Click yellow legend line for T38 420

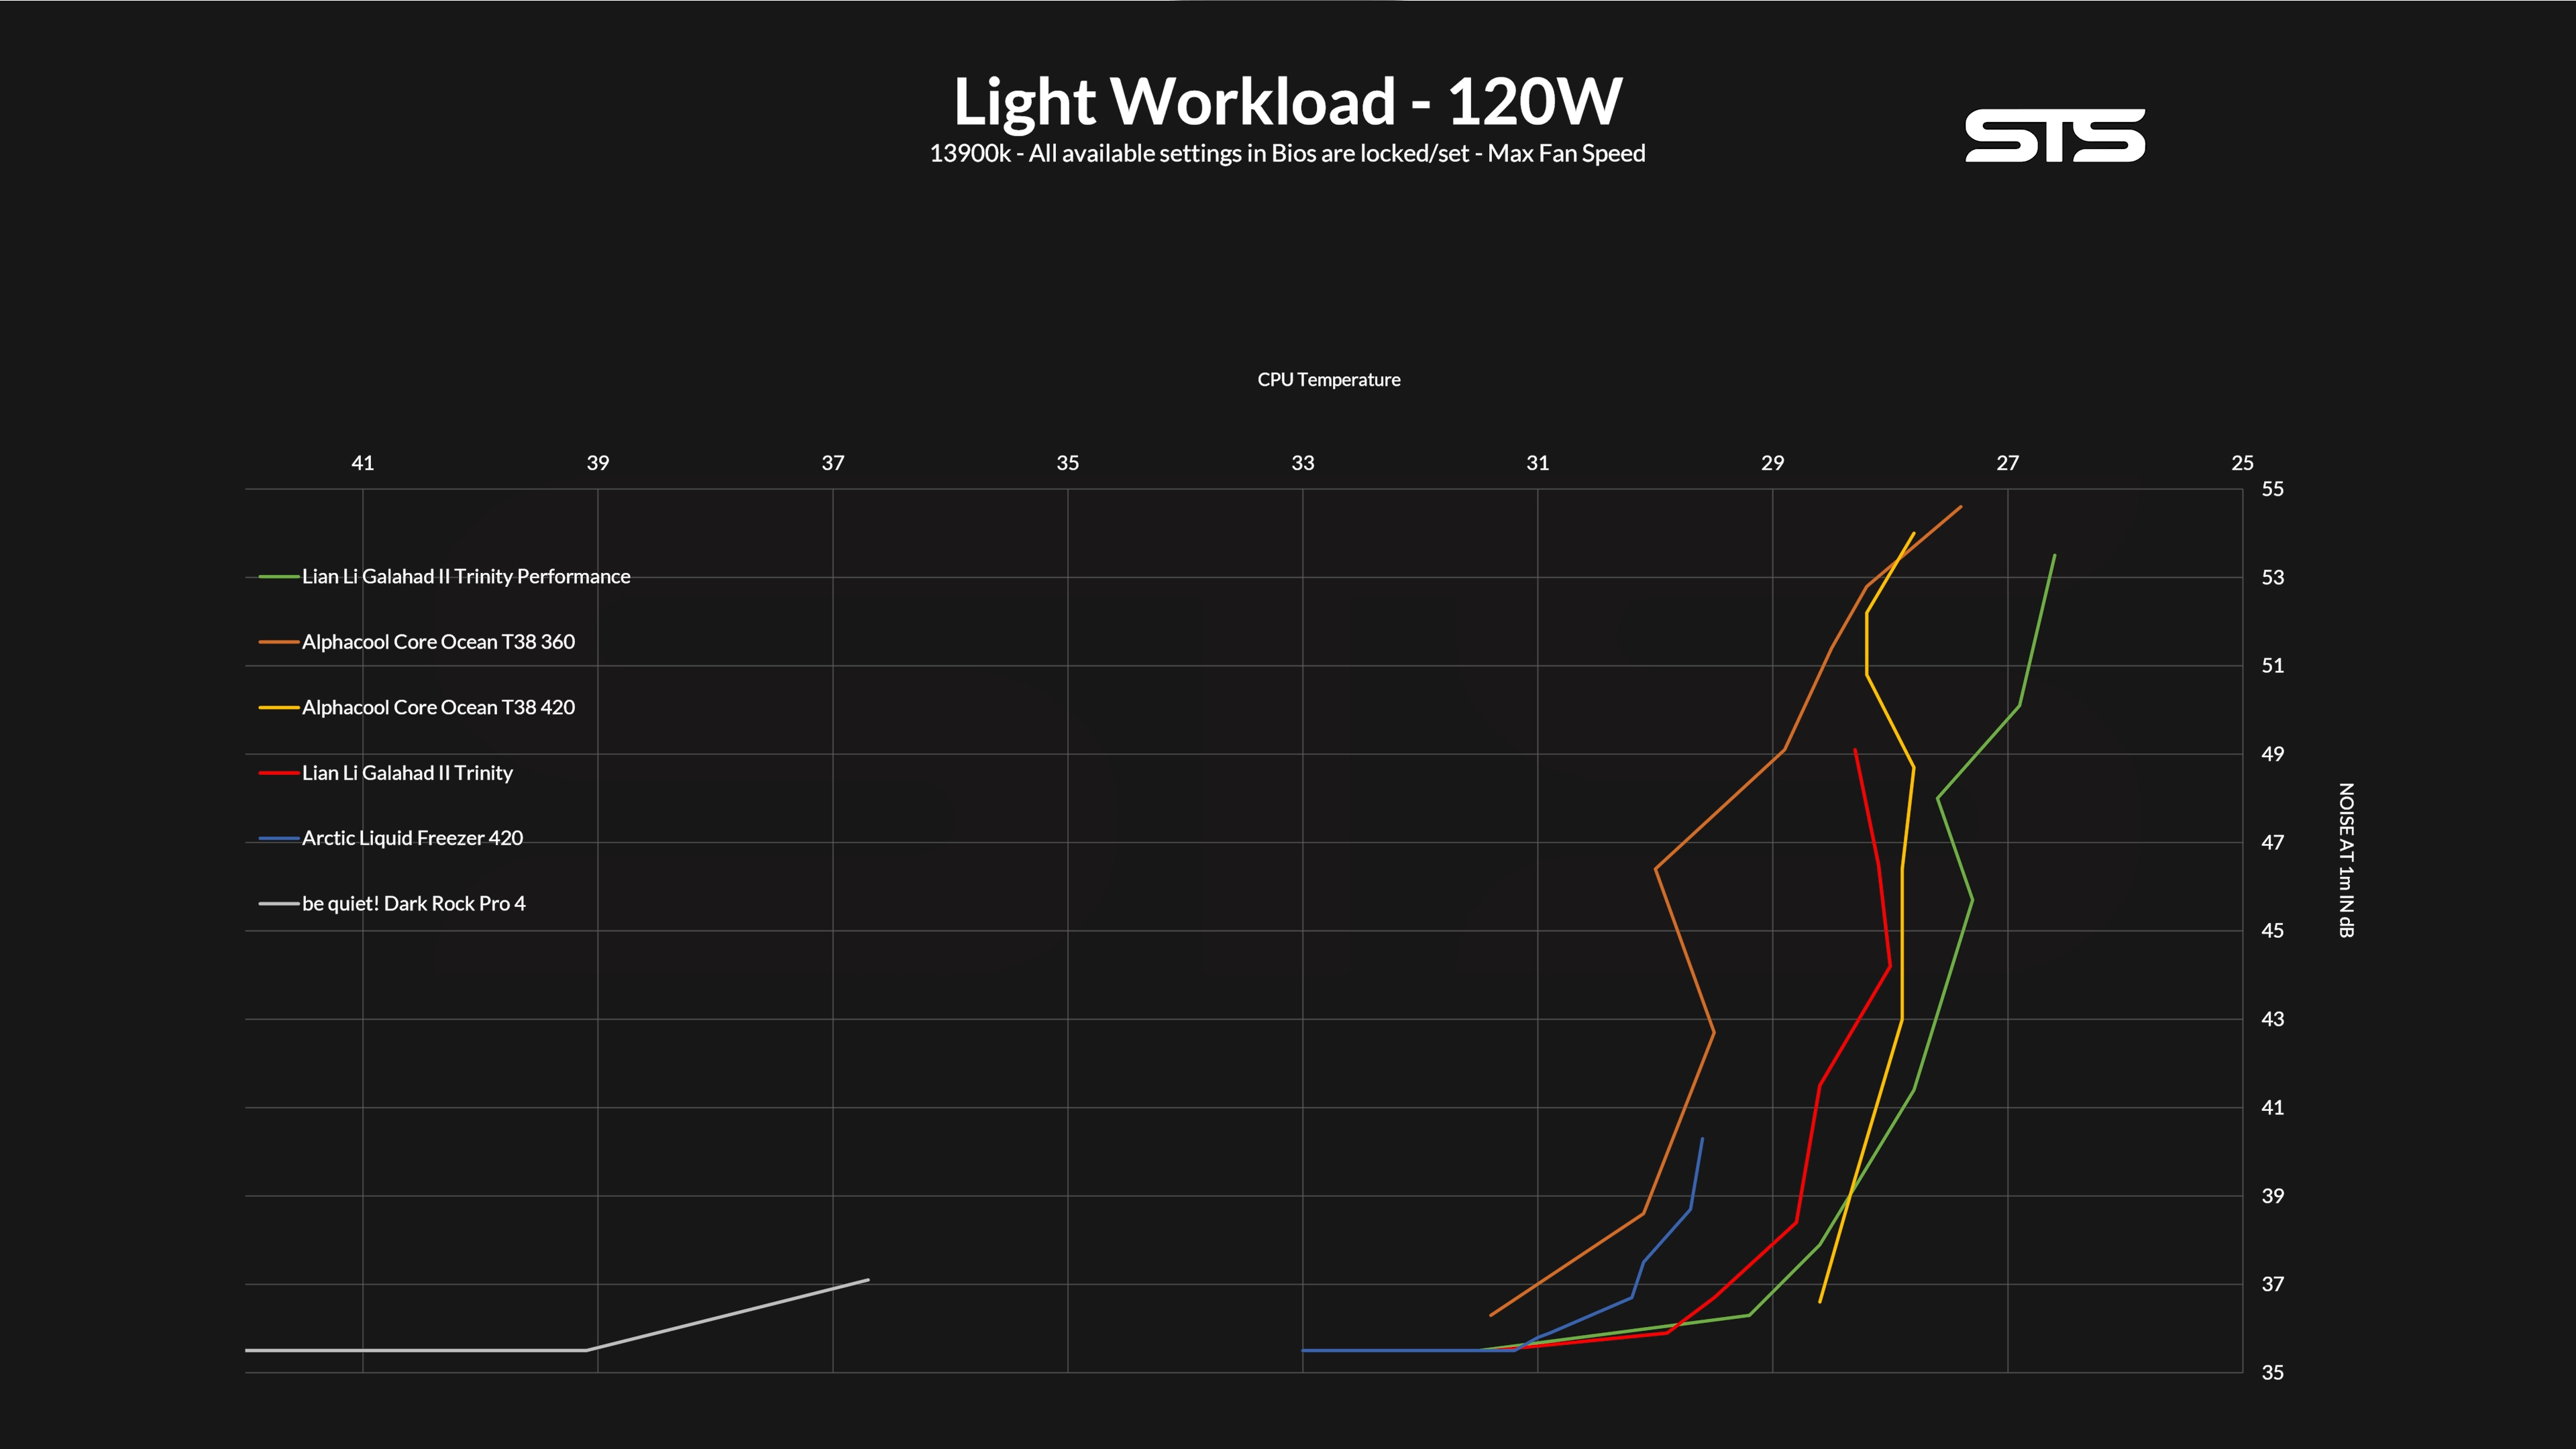[x=279, y=708]
